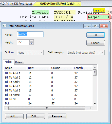Select the Bill To Addr3 row

pos(48,82)
